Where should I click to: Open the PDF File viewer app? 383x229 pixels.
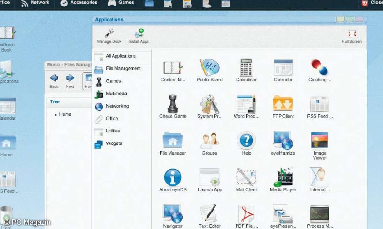[x=246, y=213]
